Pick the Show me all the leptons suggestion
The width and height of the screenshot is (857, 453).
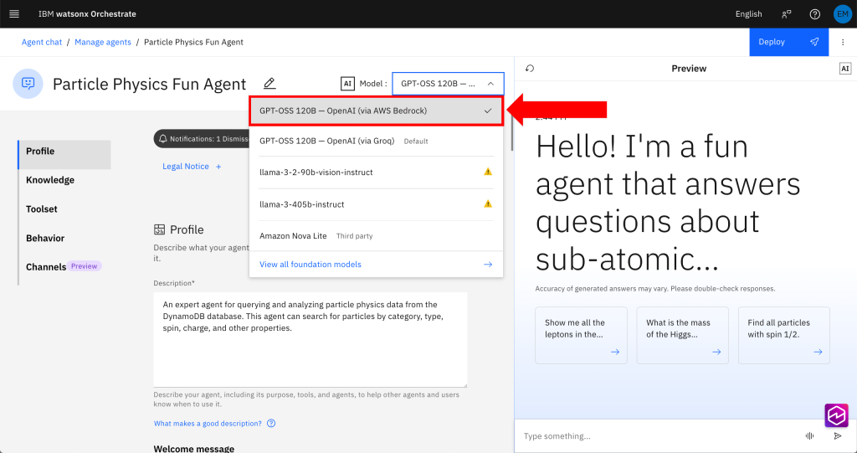(581, 336)
